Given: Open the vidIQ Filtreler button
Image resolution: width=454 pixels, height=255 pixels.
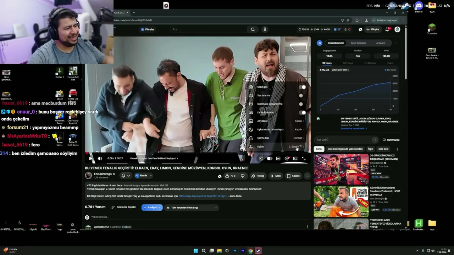Looking at the screenshot, I should [x=148, y=29].
